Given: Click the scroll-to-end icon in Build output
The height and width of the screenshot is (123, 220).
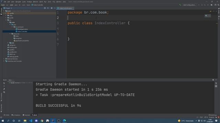Looking at the screenshot, I should 216,86.
